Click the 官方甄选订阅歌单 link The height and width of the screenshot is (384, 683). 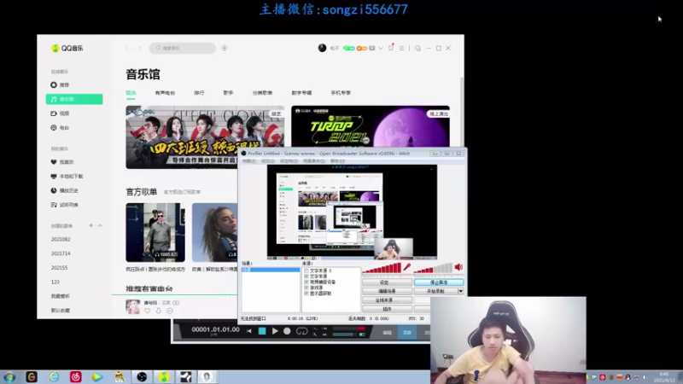tap(182, 192)
